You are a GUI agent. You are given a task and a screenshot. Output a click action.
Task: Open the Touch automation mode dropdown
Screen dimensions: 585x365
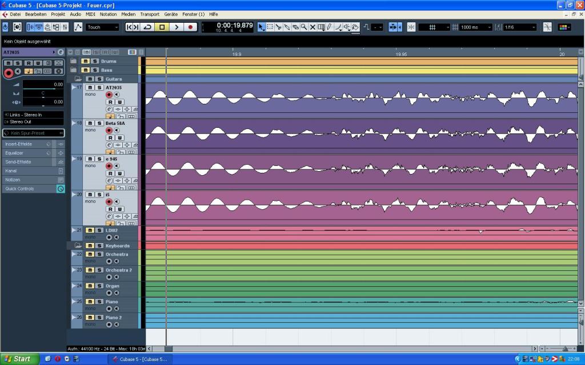click(102, 27)
